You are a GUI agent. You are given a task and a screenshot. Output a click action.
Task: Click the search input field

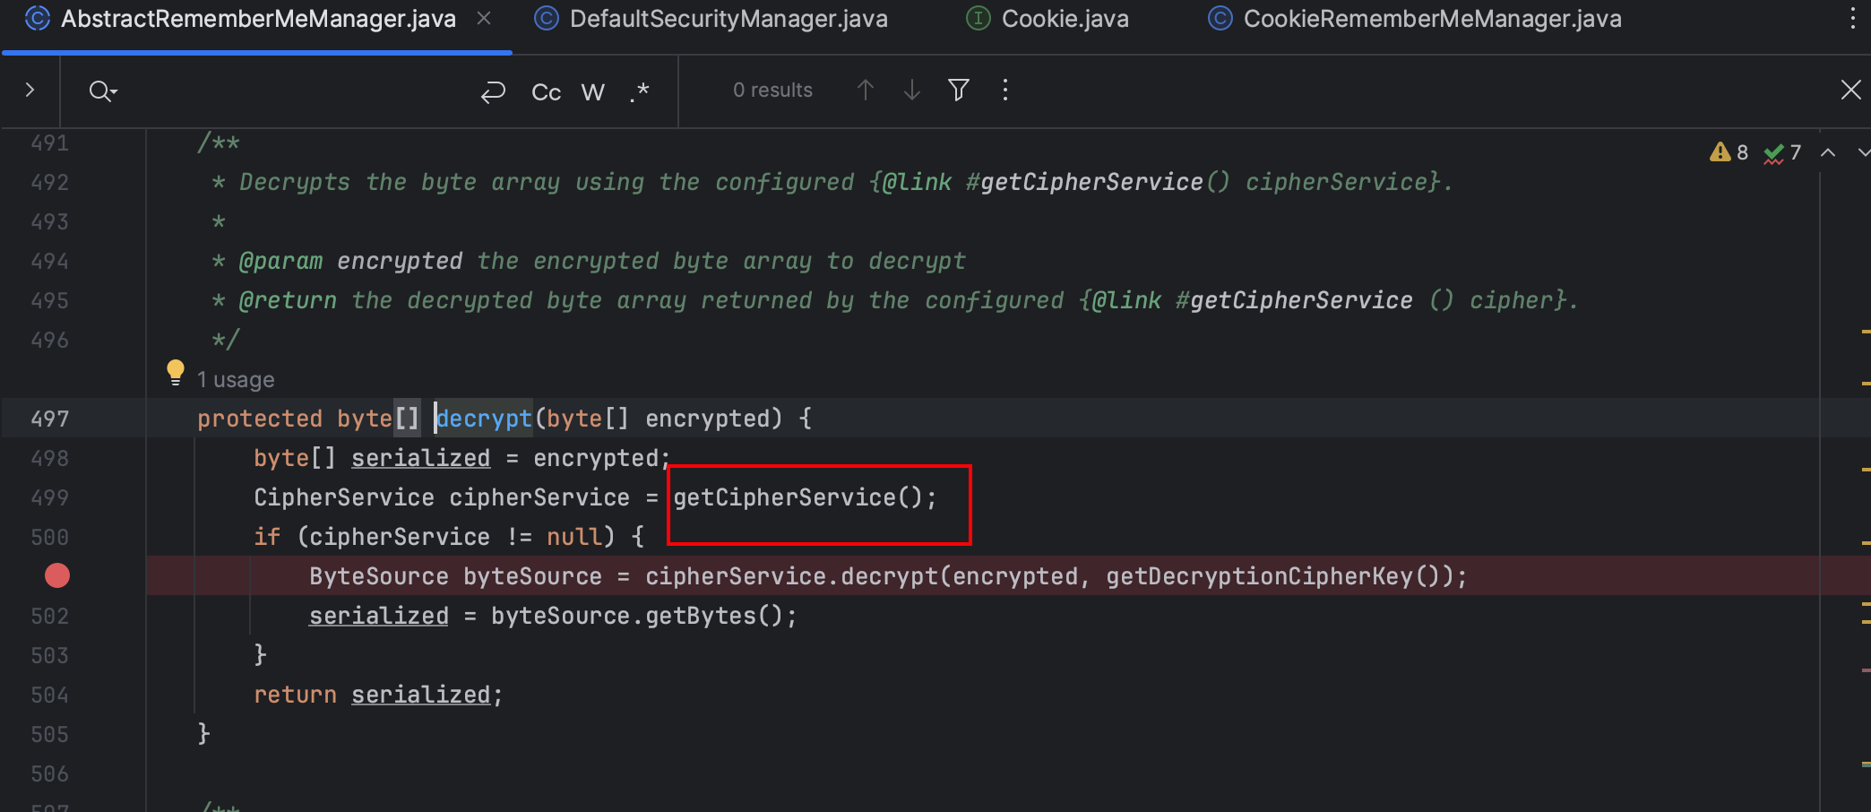pyautogui.click(x=296, y=91)
